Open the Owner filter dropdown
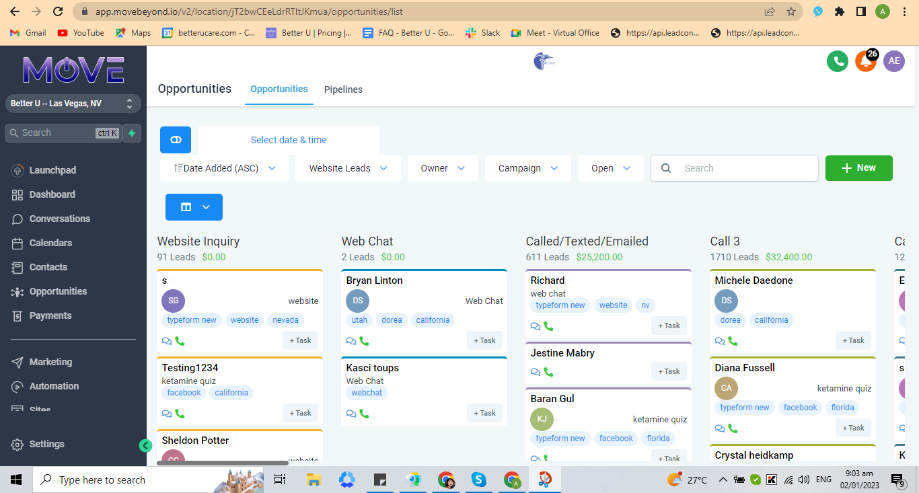Image resolution: width=919 pixels, height=493 pixels. coord(443,168)
